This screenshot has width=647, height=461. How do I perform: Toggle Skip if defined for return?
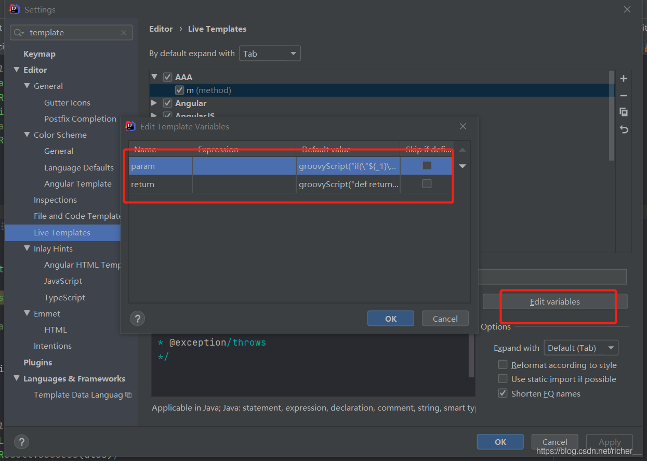point(427,183)
